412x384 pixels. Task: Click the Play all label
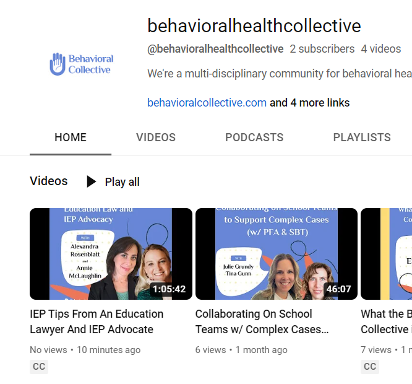pos(122,182)
